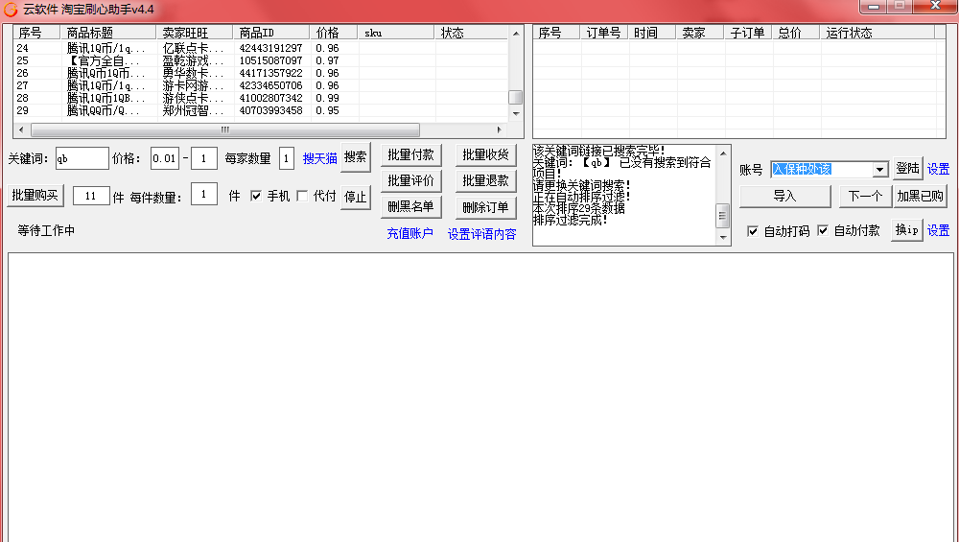Screen dimensions: 959x542
Task: Select row 29 seller 郑州冠智
Action: tap(260, 110)
